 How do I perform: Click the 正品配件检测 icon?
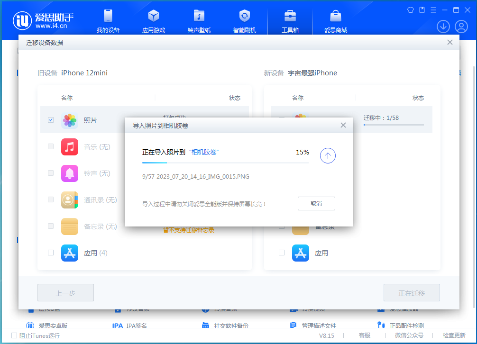click(x=381, y=325)
